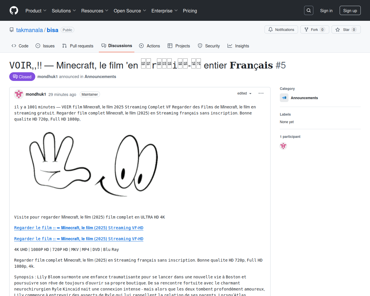Image resolution: width=370 pixels, height=296 pixels.
Task: Click 'None yet' under Labels
Action: click(x=287, y=122)
